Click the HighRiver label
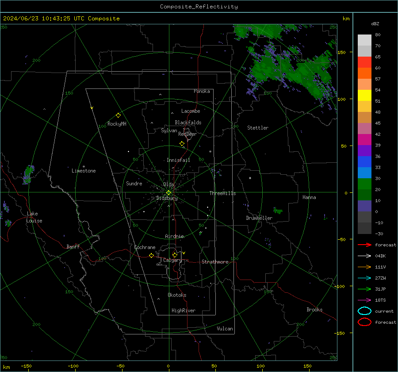 pyautogui.click(x=184, y=311)
